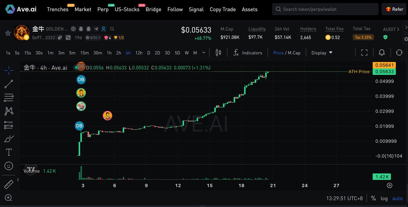Select the Text annotation tool
Viewport: 408px width, 207px height.
click(x=9, y=152)
